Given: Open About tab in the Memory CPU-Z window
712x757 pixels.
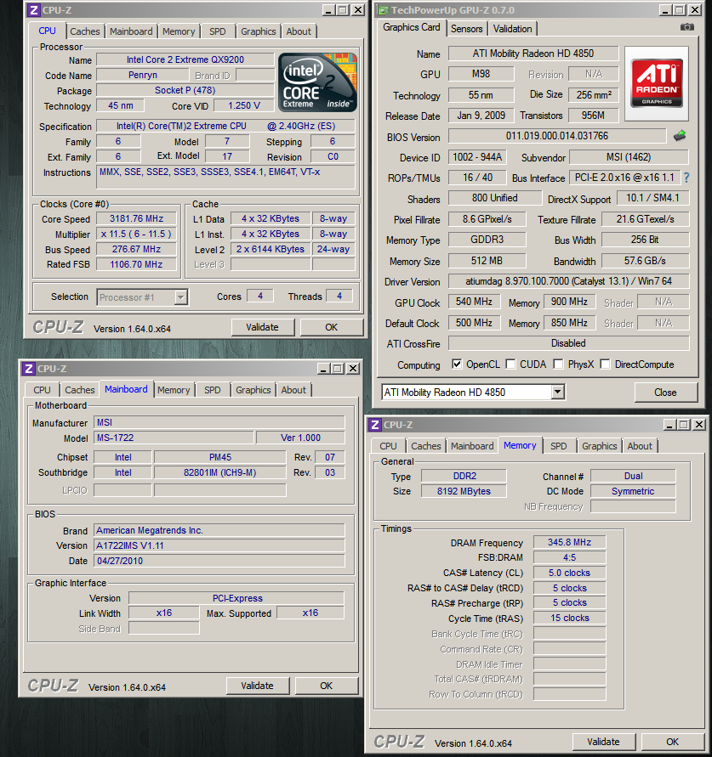Looking at the screenshot, I should click(x=640, y=446).
